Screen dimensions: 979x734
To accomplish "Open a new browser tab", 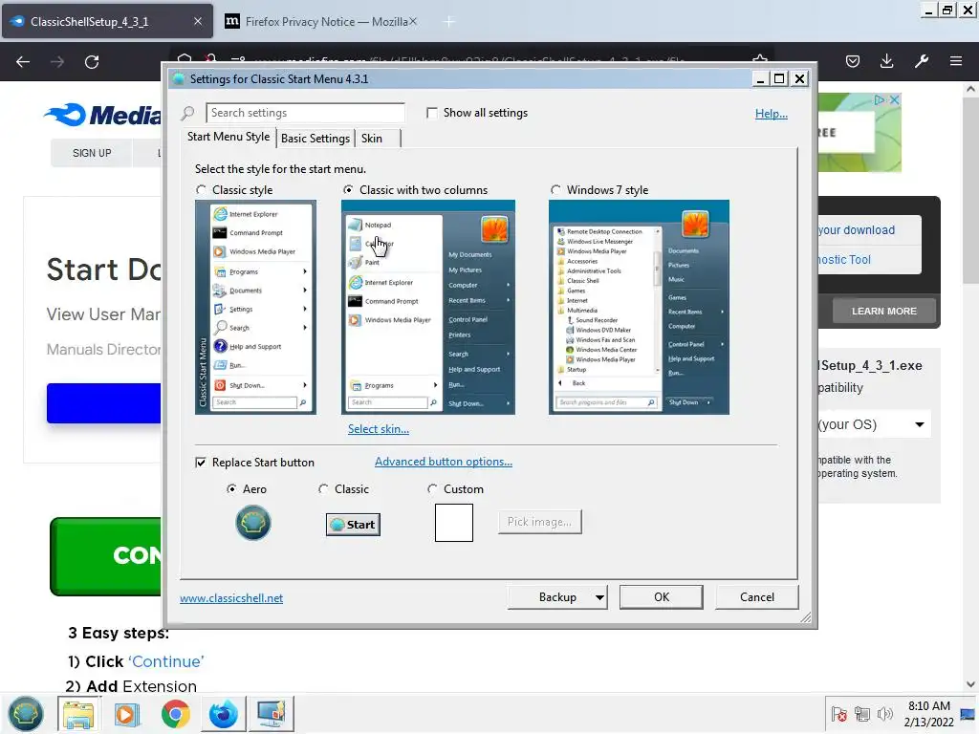I will [x=449, y=22].
